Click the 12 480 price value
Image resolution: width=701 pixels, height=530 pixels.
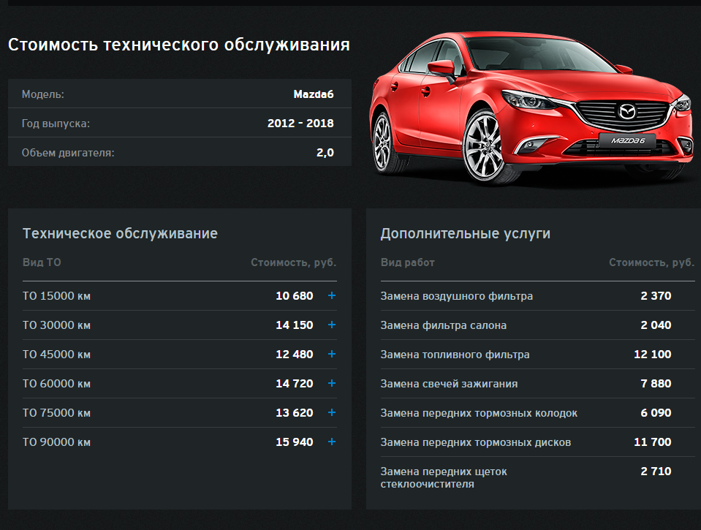pos(294,355)
